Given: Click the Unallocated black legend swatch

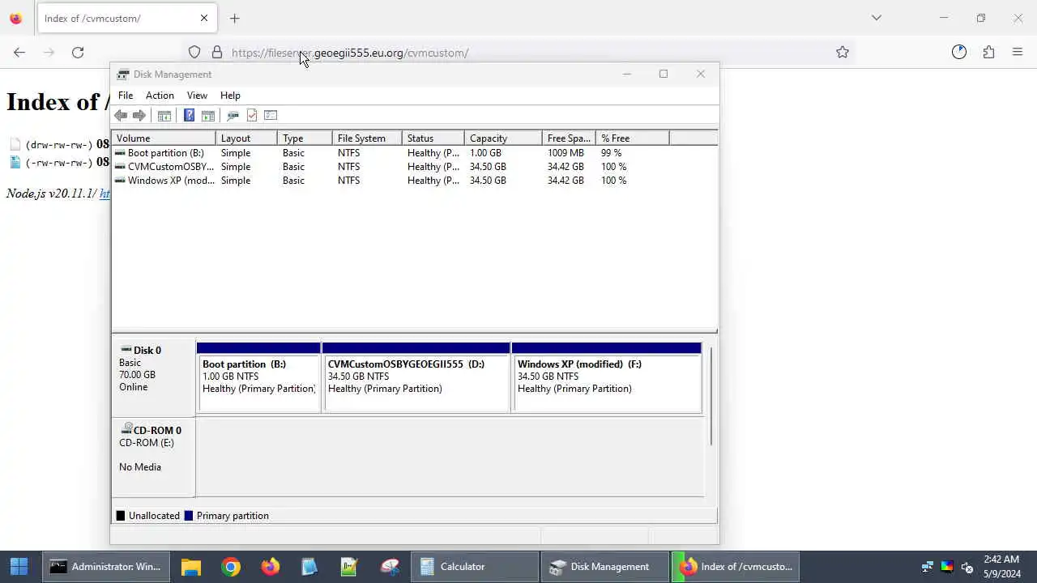Looking at the screenshot, I should [x=121, y=516].
